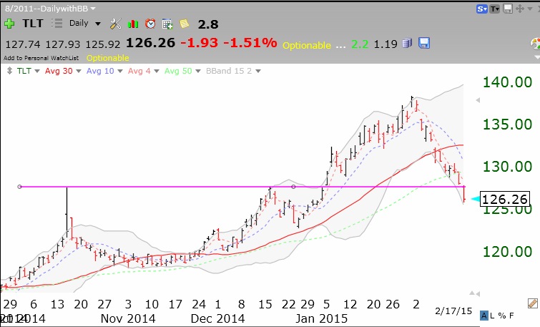Click the bar chart indicators icon
This screenshot has height=327, width=540.
tap(133, 23)
